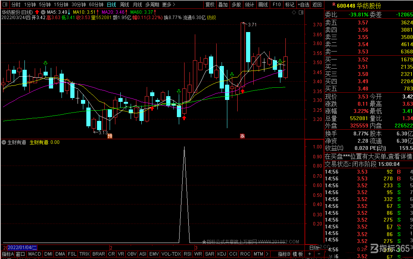The height and width of the screenshot is (259, 413).
Task: Select the 日线 daily chart tab
Action: click(x=112, y=5)
